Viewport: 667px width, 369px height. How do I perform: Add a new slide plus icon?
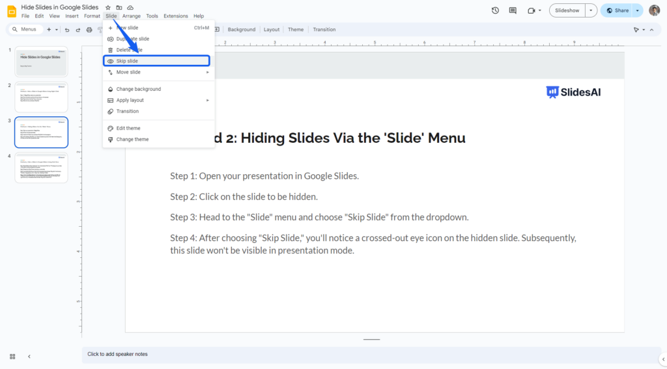49,30
